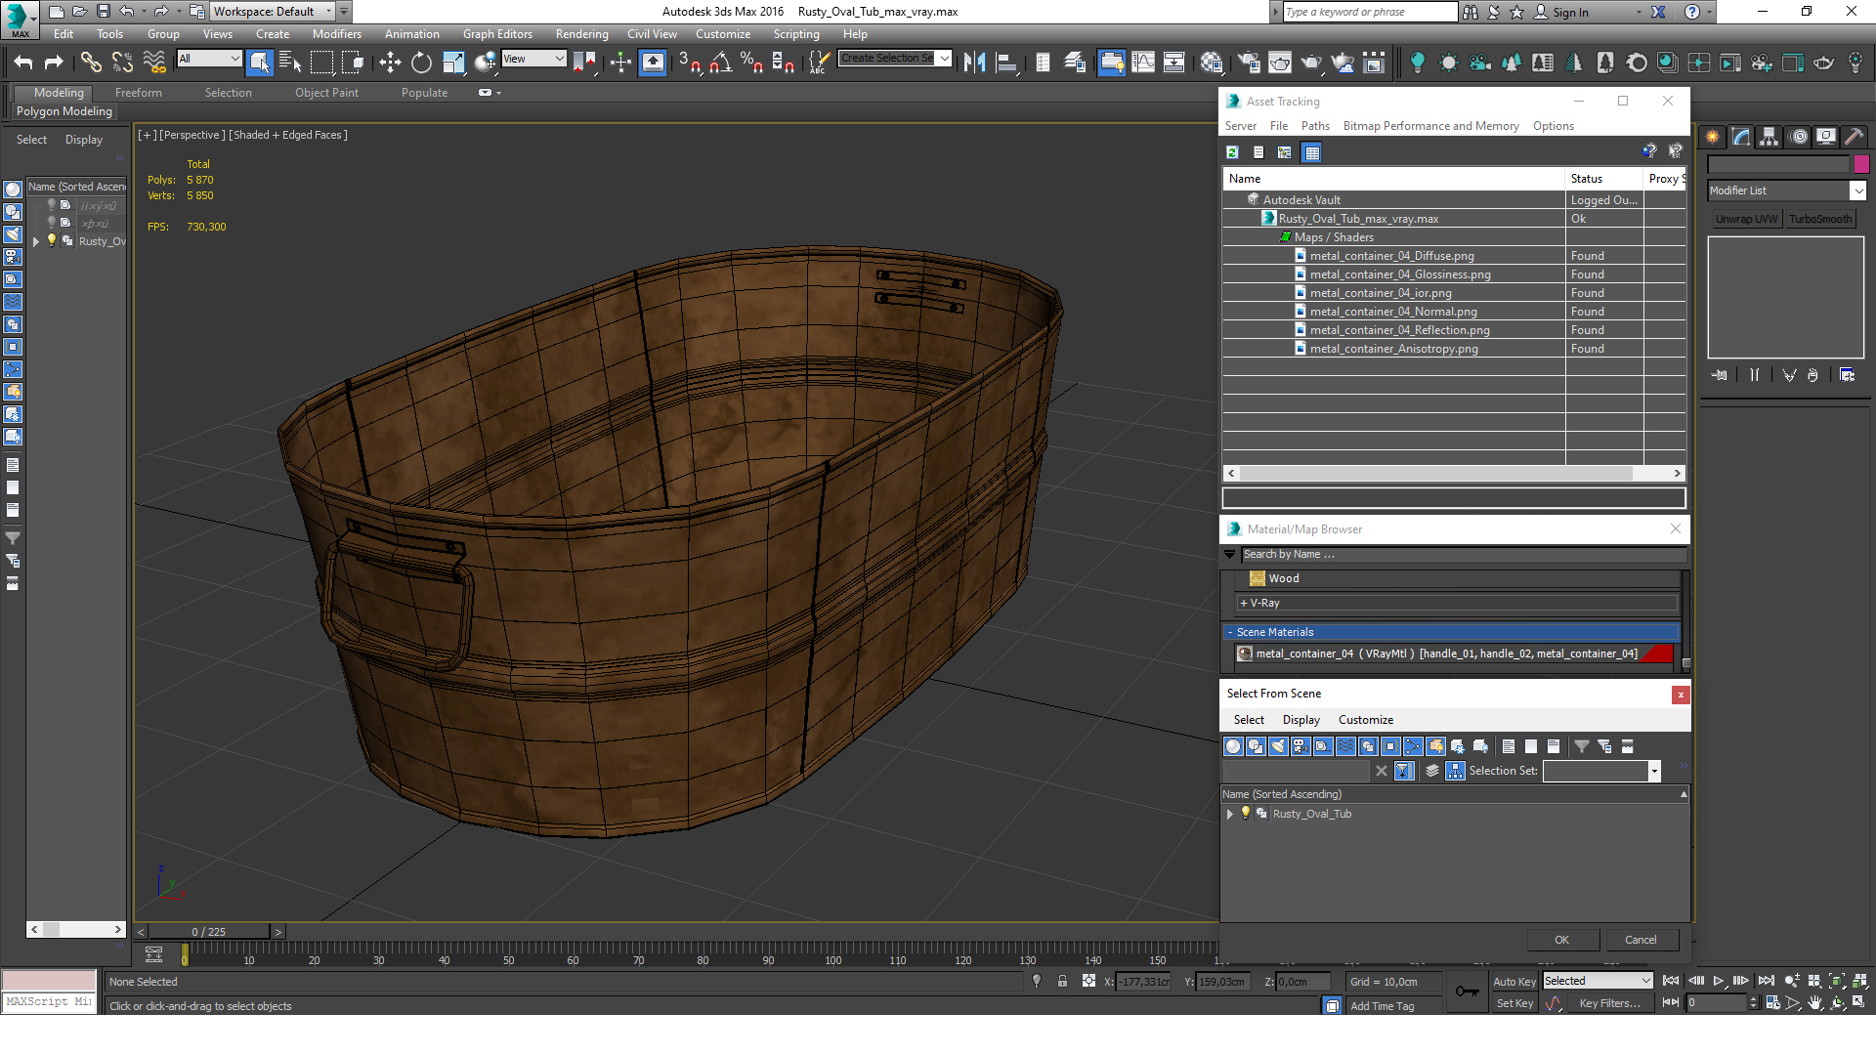
Task: Open Selection Set dropdown in Select From Scene
Action: click(1653, 771)
